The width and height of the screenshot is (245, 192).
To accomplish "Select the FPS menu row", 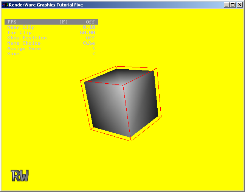I will pyautogui.click(x=51, y=22).
